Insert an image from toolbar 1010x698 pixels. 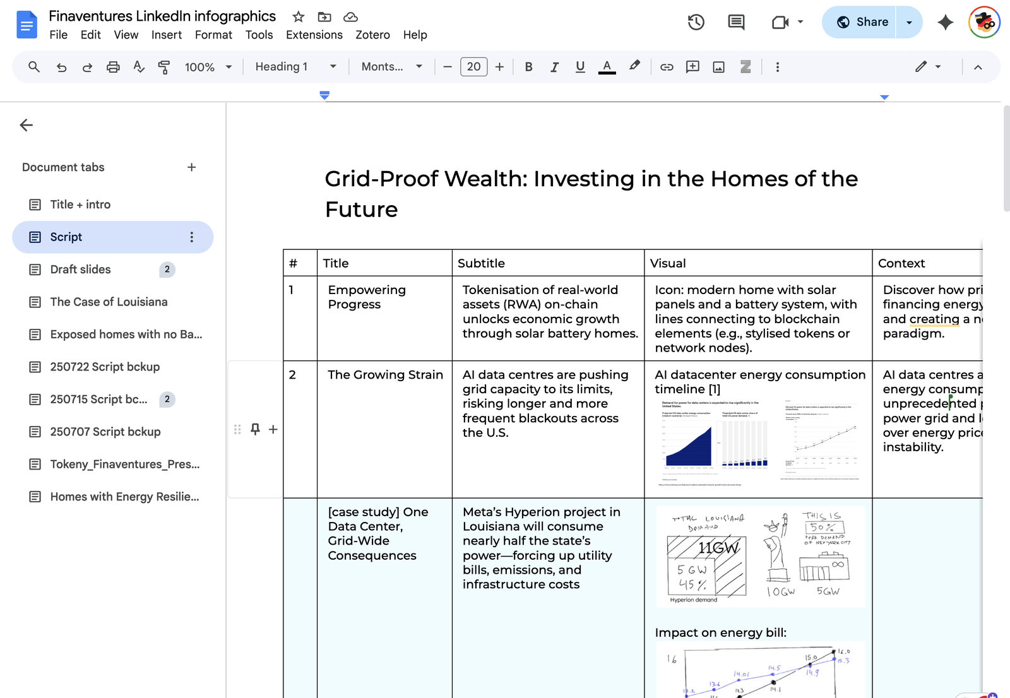tap(718, 67)
